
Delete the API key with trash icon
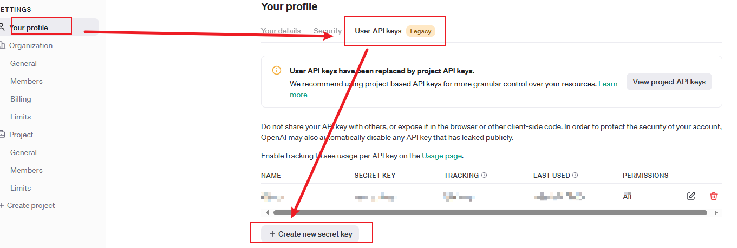coord(714,196)
